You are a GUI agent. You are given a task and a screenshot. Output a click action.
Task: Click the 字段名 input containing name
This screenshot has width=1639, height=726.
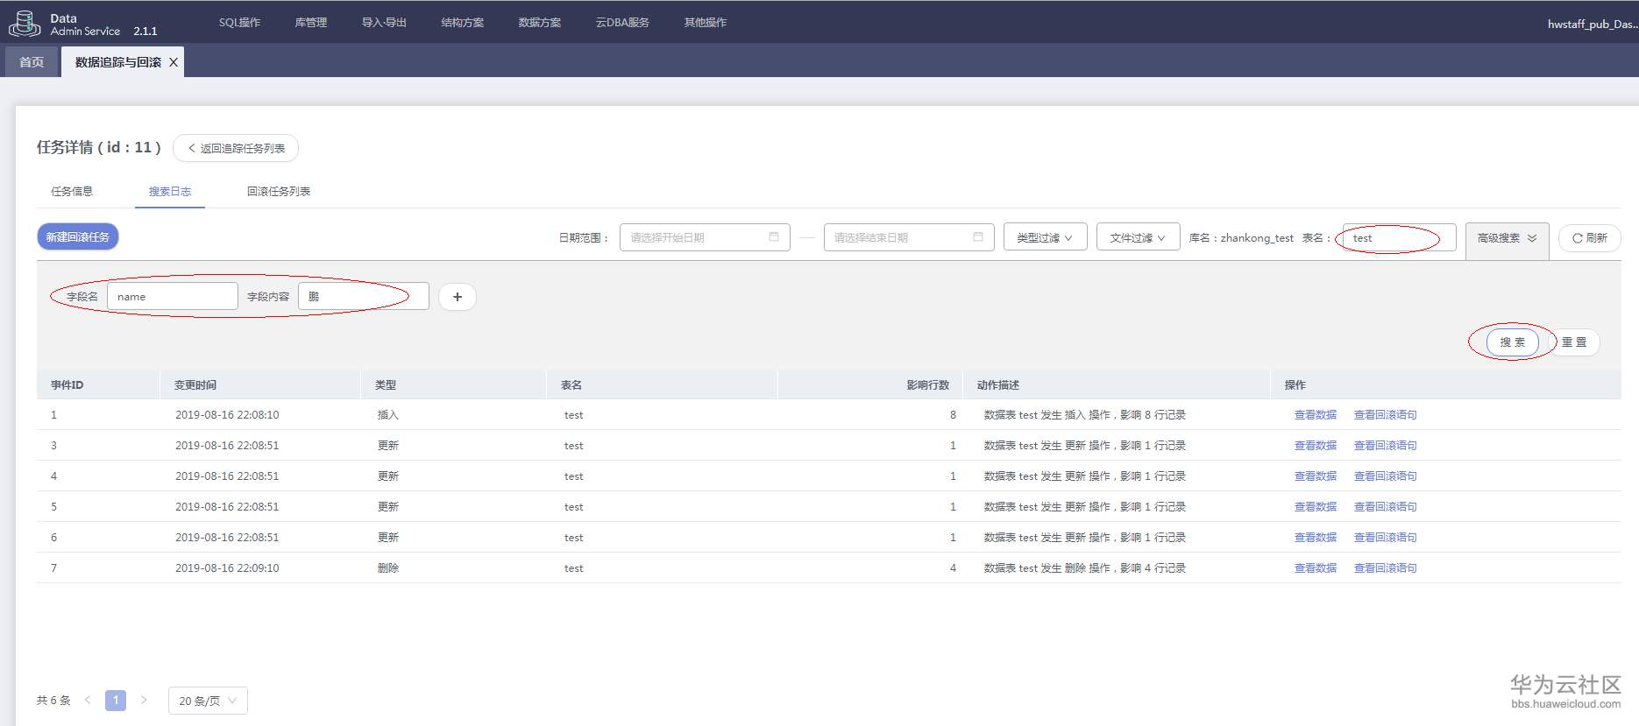pos(173,297)
